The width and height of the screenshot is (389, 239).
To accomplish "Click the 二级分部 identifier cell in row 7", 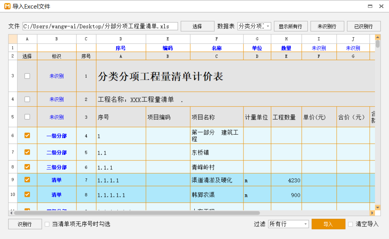I will [57, 152].
